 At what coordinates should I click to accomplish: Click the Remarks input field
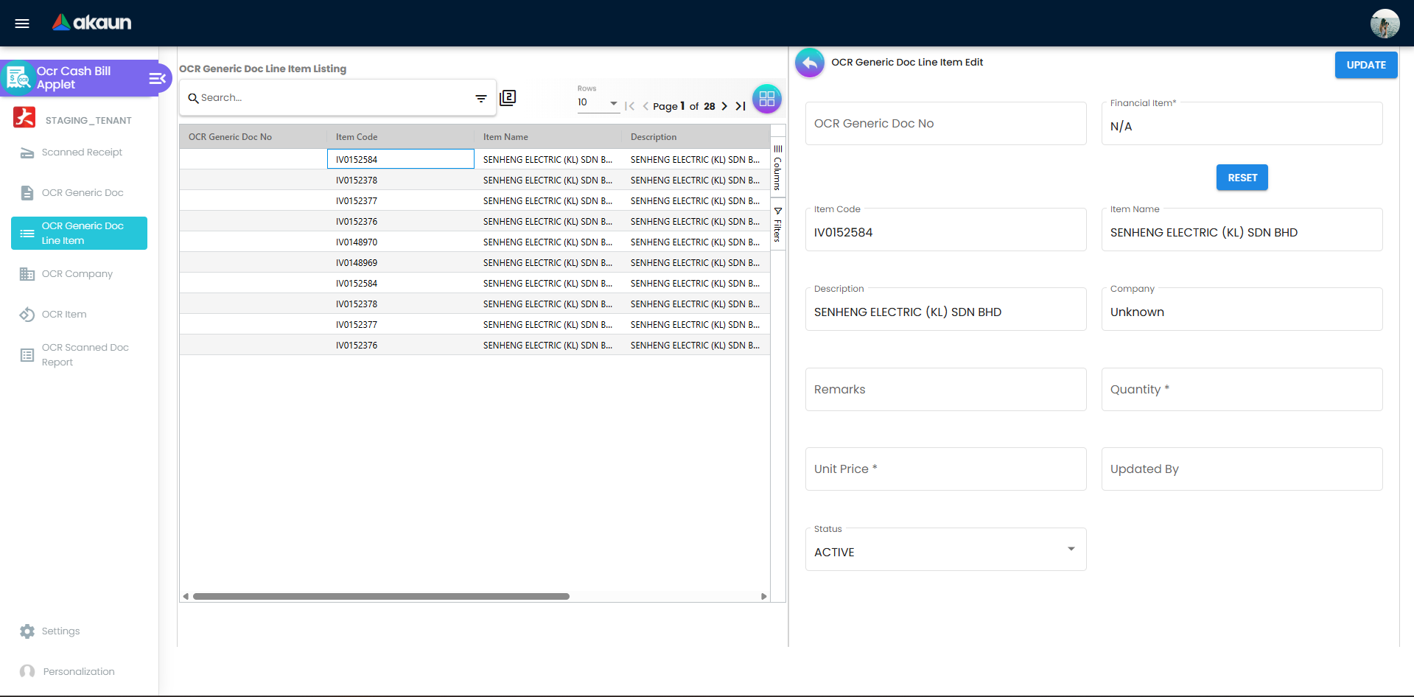coord(946,390)
